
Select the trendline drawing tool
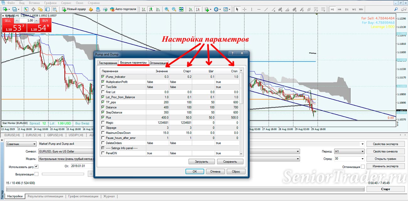[x=266, y=9]
